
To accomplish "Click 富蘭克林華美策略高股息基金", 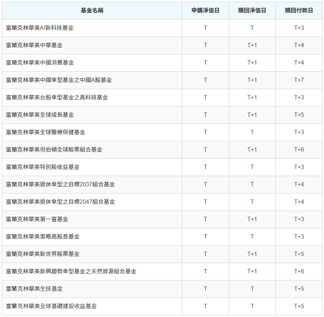I will [x=42, y=236].
